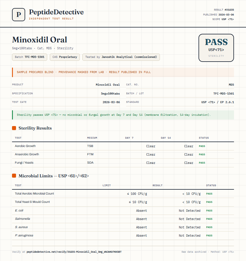Click the E. coli row label

tap(19, 210)
